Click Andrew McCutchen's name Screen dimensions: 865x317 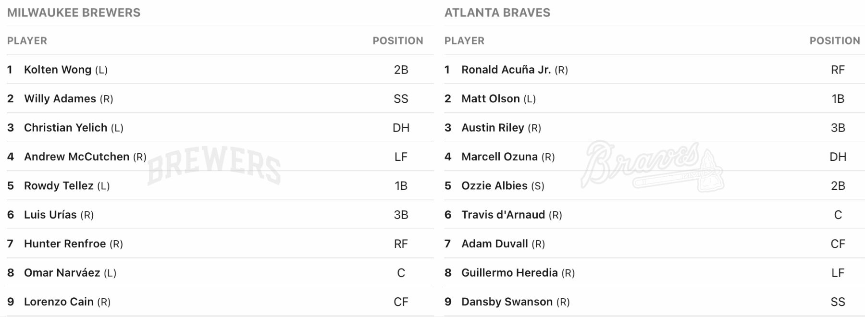pyautogui.click(x=76, y=157)
